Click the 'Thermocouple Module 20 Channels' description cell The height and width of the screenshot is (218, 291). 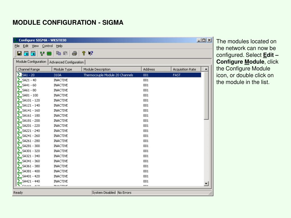click(108, 75)
